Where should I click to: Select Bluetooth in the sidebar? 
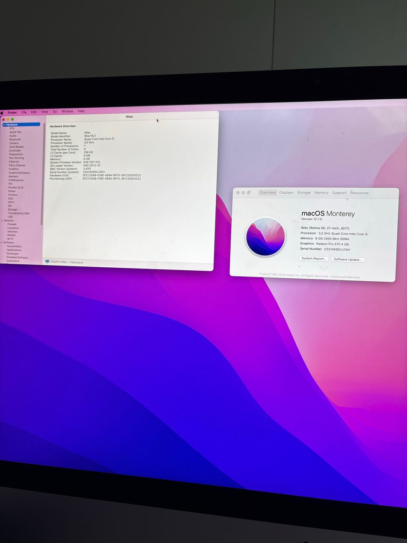pyautogui.click(x=15, y=139)
